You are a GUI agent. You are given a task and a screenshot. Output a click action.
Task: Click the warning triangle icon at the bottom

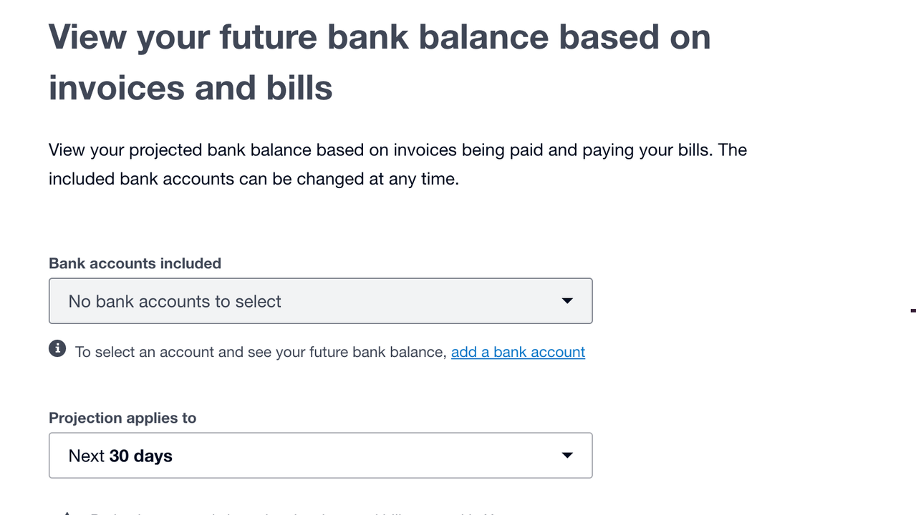[x=66, y=513]
